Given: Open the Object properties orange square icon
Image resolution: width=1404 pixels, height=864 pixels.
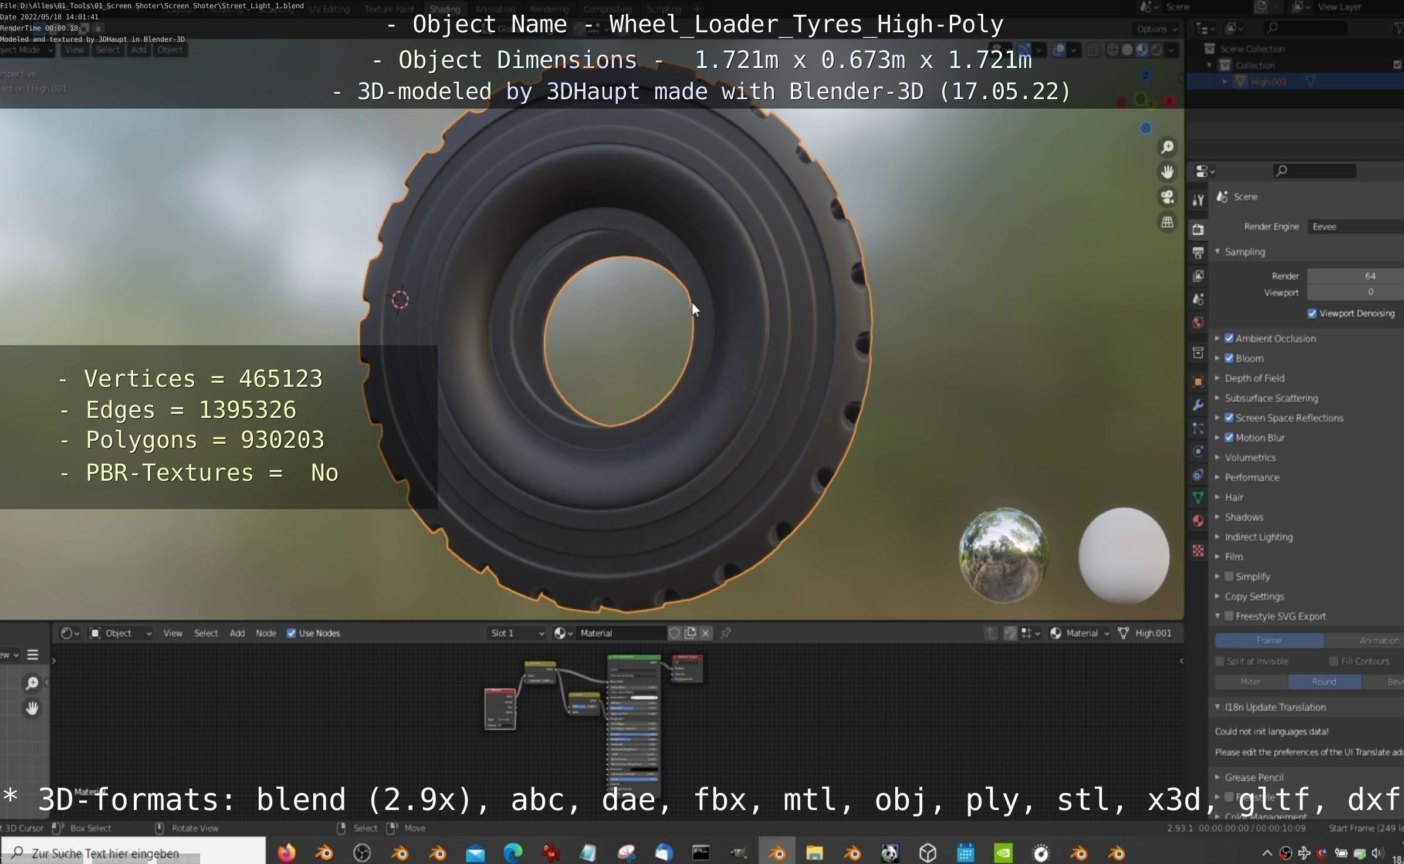Looking at the screenshot, I should [1198, 382].
